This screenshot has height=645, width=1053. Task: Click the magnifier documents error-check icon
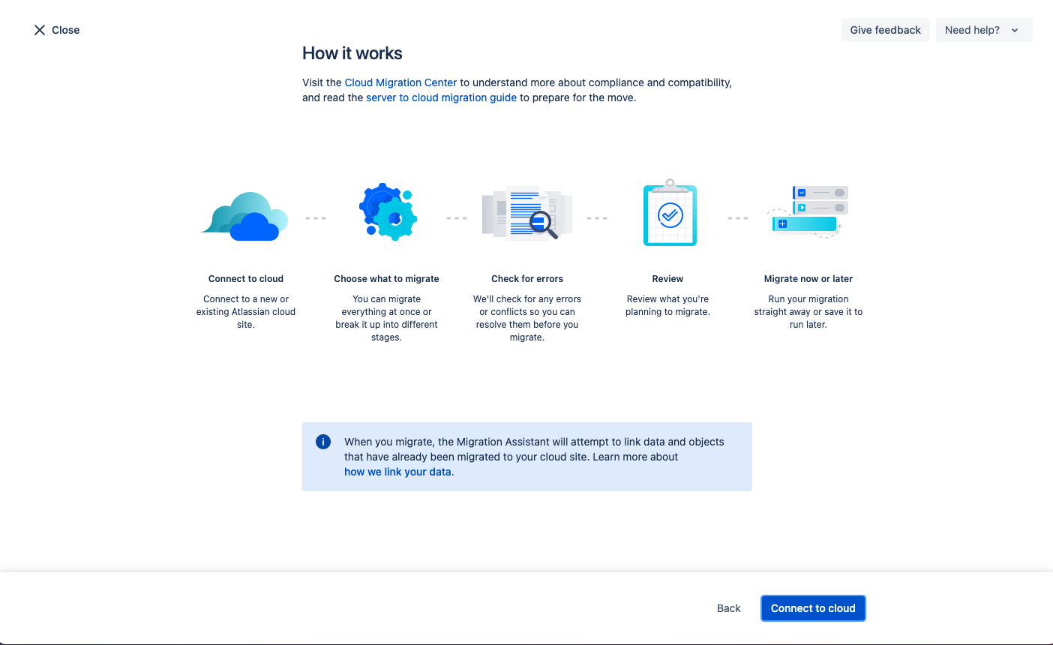(x=527, y=213)
